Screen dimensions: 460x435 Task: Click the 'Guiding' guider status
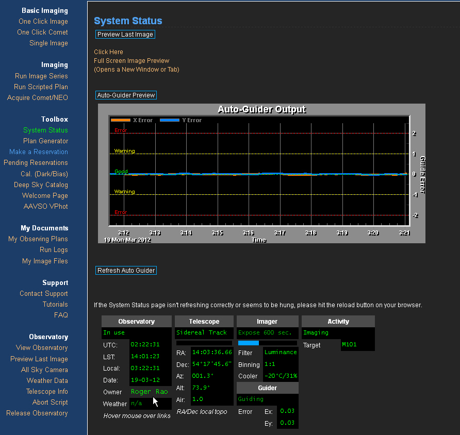[x=251, y=399]
